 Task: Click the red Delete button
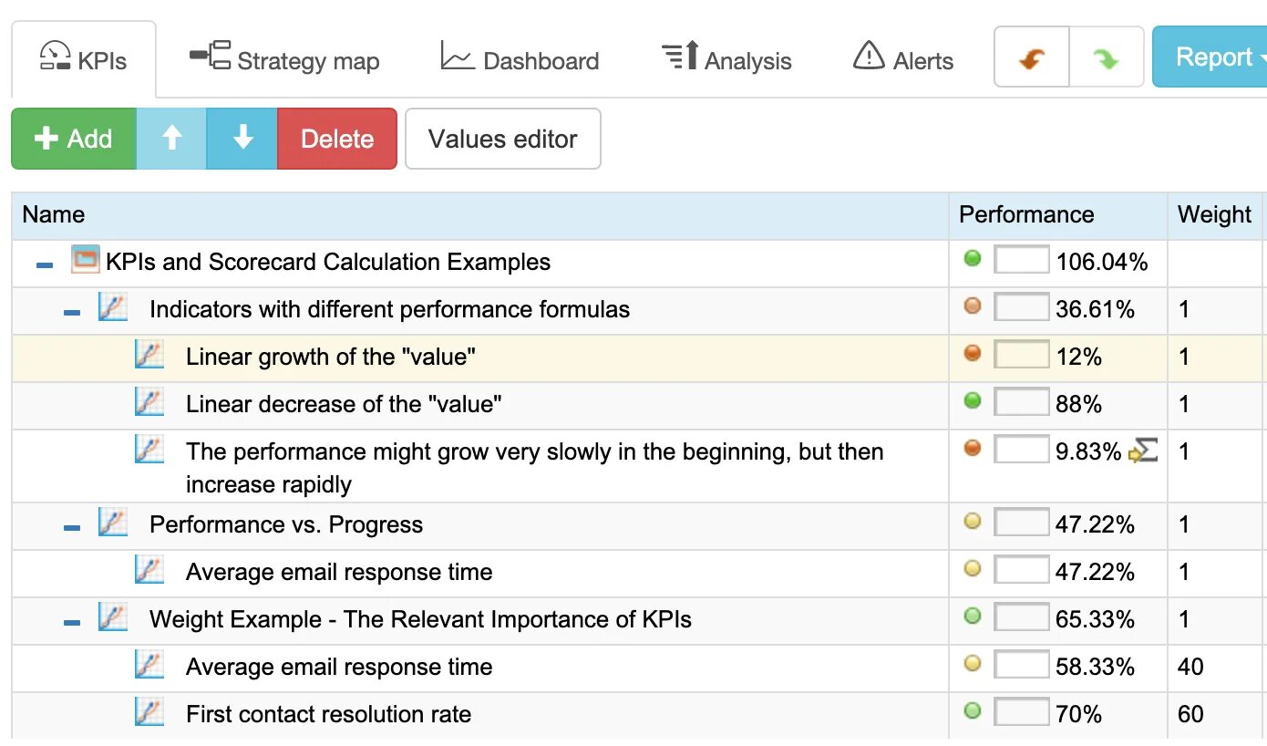[x=337, y=139]
